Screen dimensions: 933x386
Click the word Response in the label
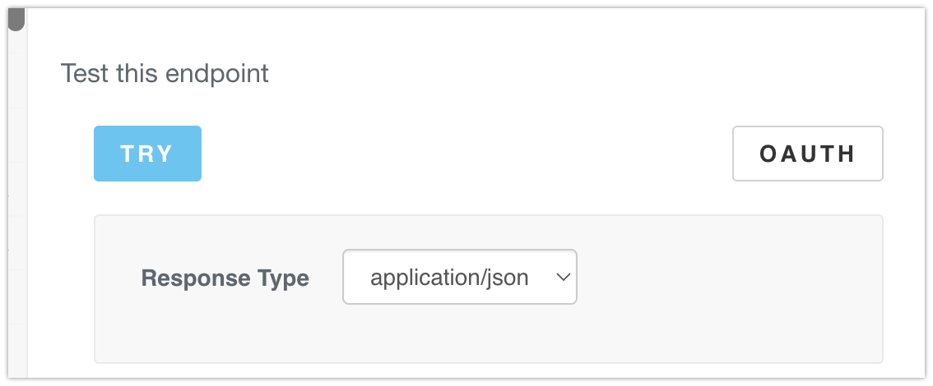[x=195, y=278]
